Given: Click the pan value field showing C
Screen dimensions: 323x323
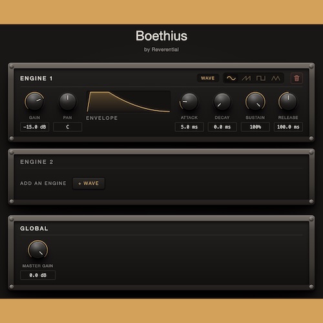Looking at the screenshot, I should pos(68,127).
